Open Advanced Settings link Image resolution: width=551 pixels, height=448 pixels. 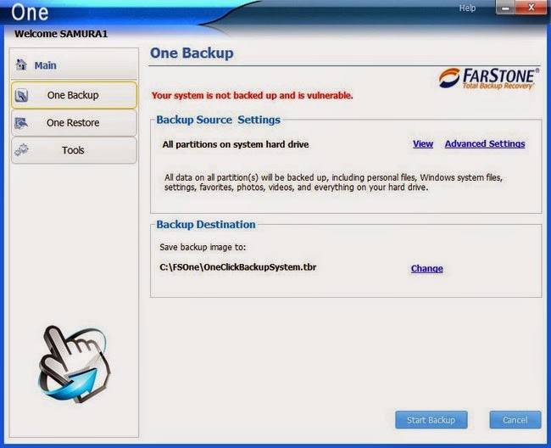[485, 144]
